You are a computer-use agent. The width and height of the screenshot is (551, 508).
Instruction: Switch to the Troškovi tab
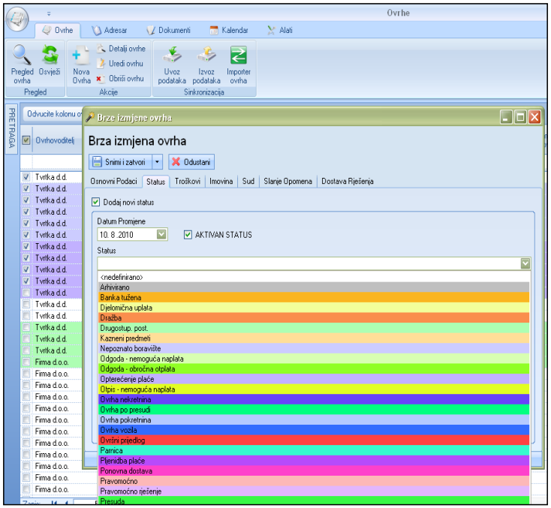click(x=188, y=181)
